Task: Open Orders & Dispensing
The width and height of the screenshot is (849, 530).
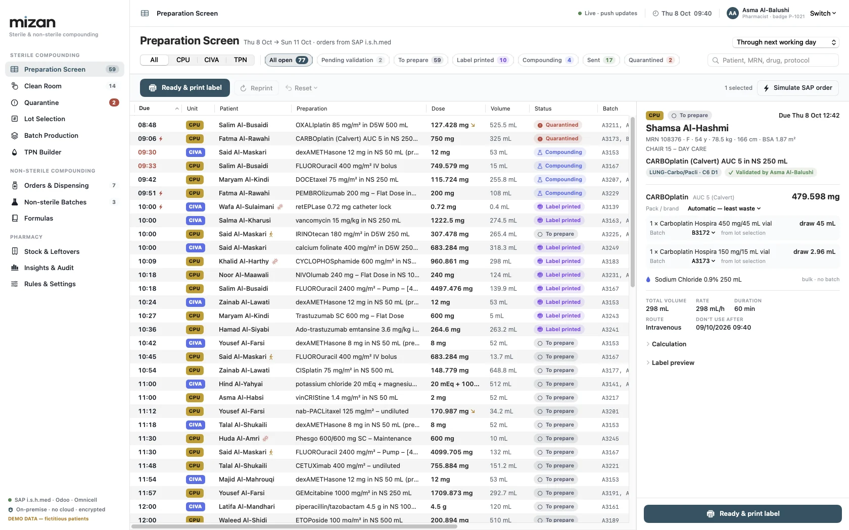Action: [65, 185]
